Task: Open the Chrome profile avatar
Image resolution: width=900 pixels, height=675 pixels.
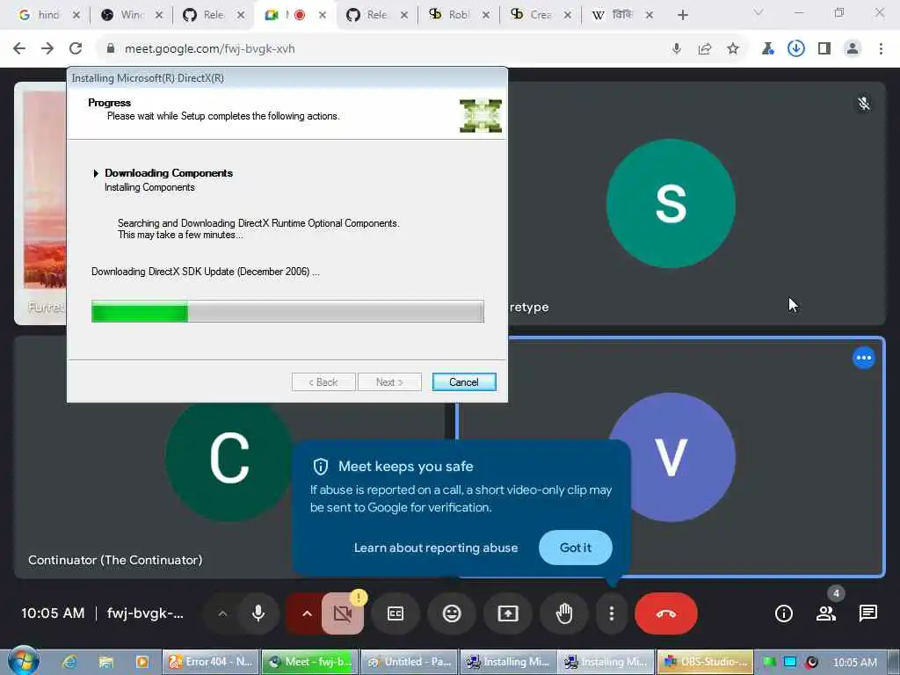Action: click(x=853, y=49)
